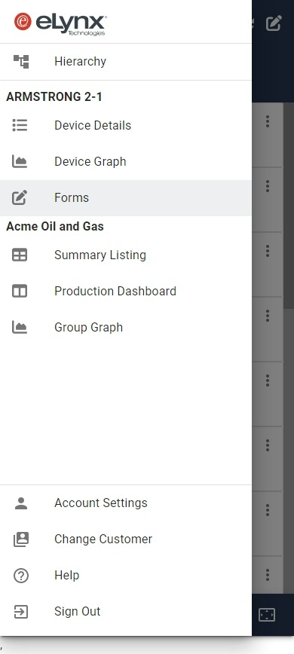
Task: Open Summary Listing from side menu
Action: [125, 255]
